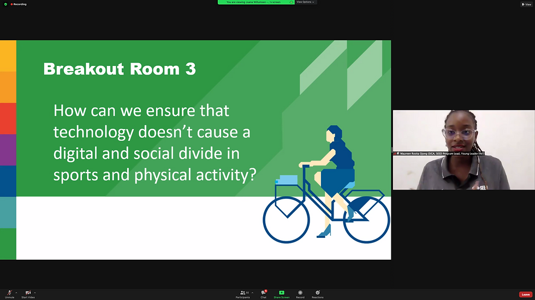Click the slide question about digital divide
This screenshot has width=535, height=300.
point(154,143)
